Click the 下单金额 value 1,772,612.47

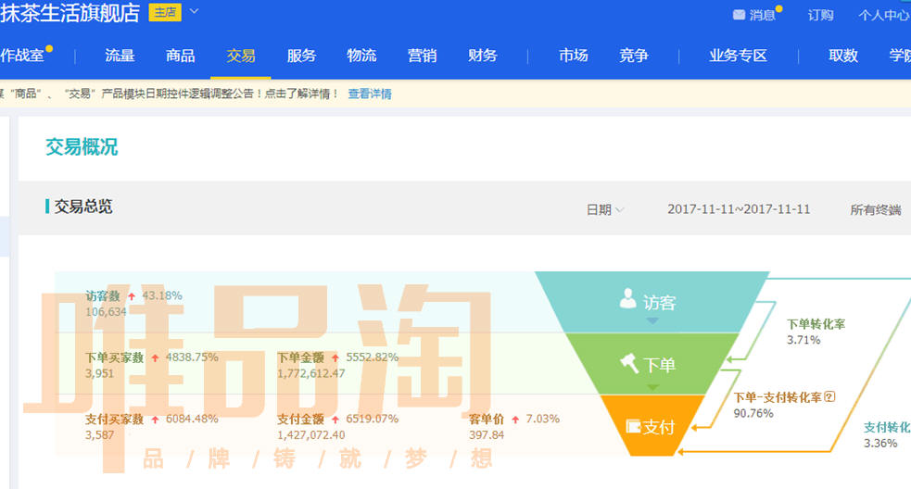pyautogui.click(x=310, y=373)
